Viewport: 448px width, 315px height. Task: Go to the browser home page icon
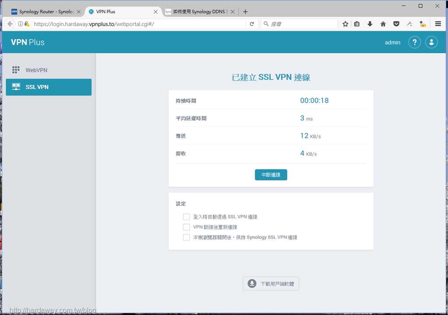(x=383, y=24)
